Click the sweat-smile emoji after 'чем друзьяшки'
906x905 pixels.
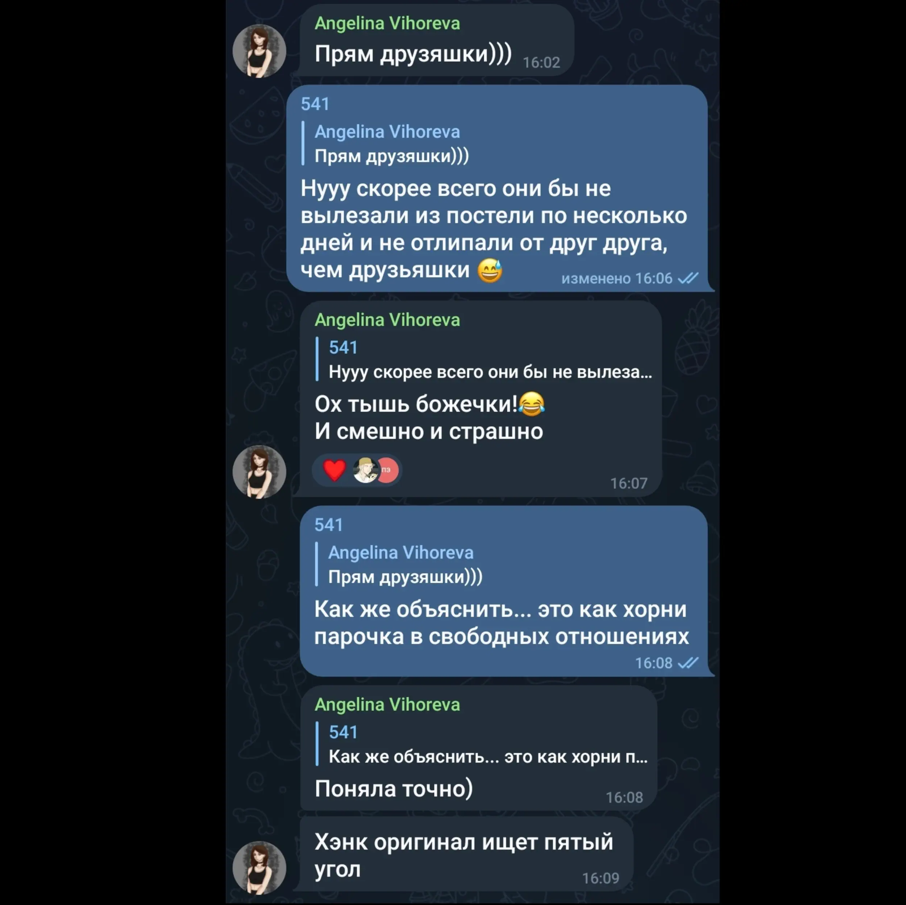pos(490,271)
